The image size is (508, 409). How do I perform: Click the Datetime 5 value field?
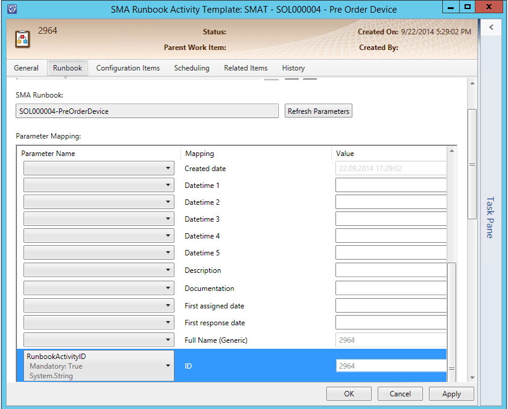tap(391, 252)
